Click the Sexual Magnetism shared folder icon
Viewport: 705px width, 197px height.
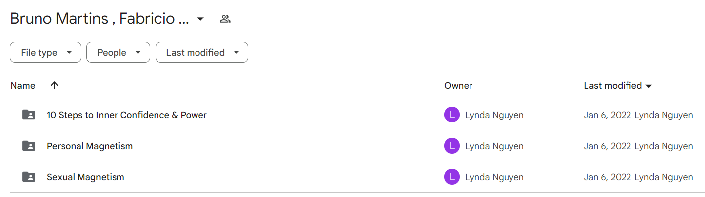point(29,177)
